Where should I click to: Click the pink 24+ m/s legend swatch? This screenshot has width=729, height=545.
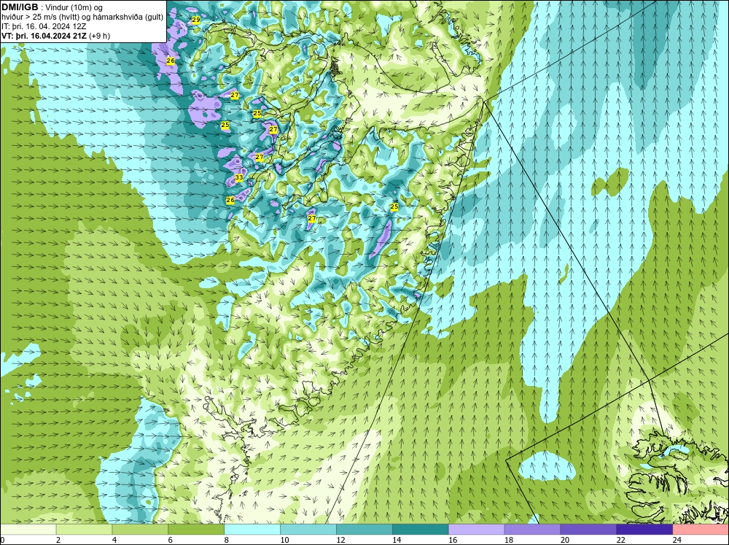[x=701, y=529]
